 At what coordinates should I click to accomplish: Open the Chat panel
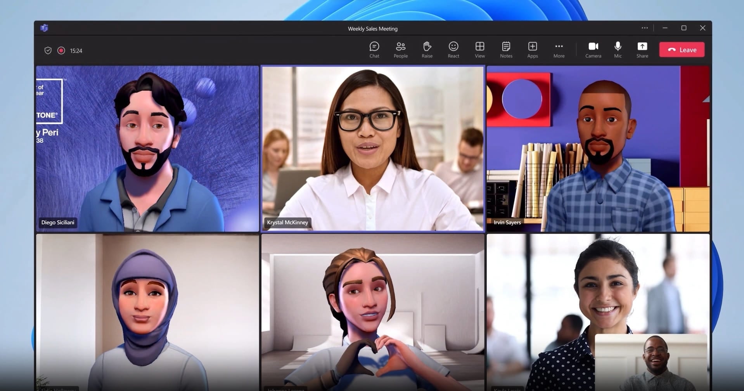pos(374,49)
